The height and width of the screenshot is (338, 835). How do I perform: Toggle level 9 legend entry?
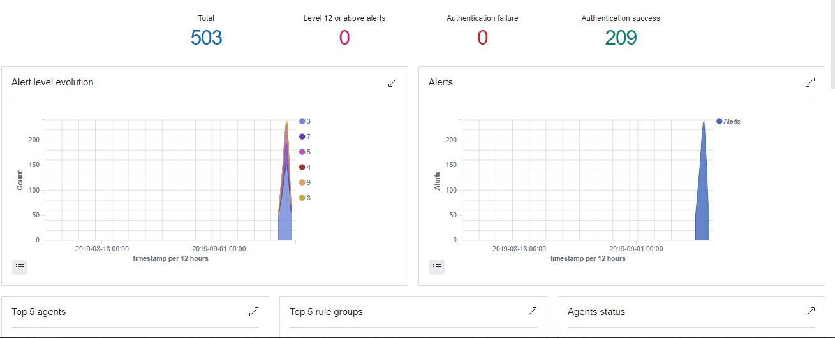click(305, 182)
